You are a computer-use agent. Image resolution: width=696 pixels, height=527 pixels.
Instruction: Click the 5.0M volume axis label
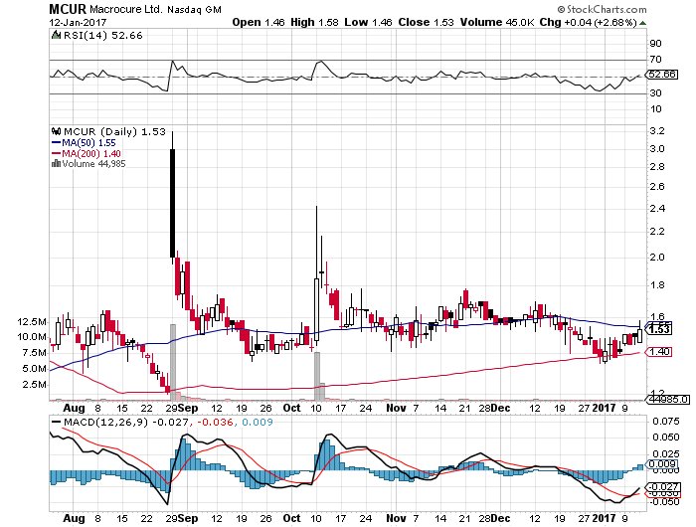click(35, 369)
